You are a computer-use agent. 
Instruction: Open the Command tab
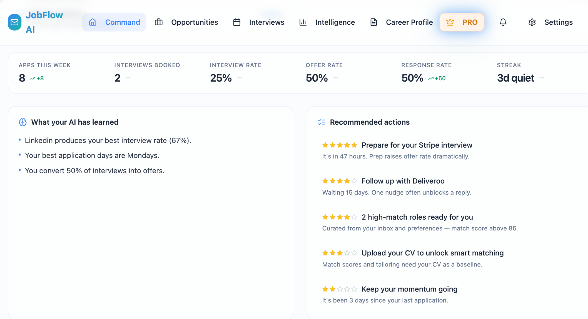[114, 22]
